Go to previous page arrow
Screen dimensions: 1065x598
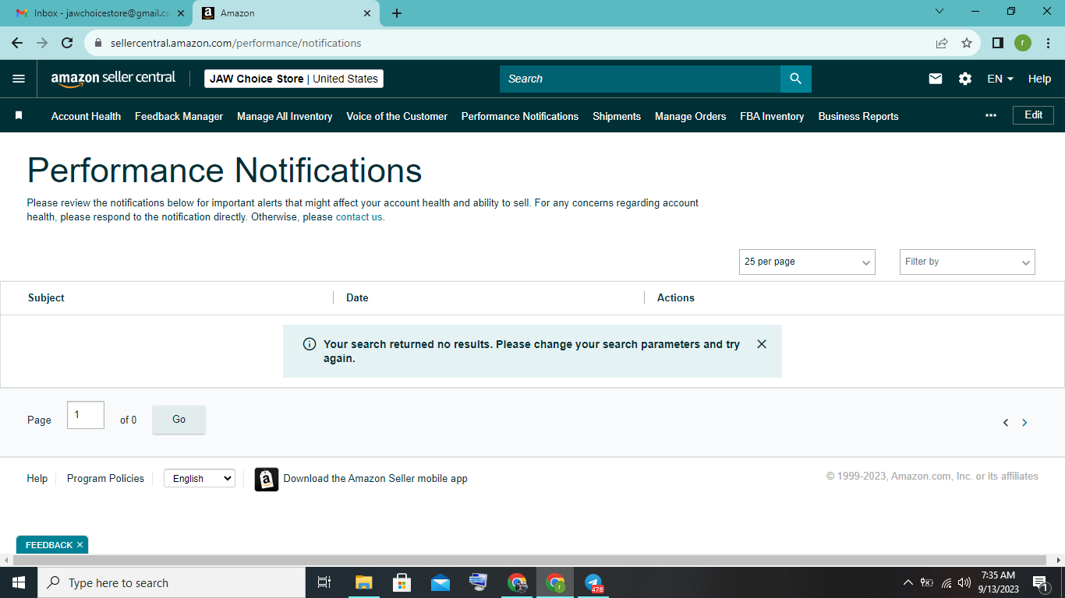pos(1006,423)
